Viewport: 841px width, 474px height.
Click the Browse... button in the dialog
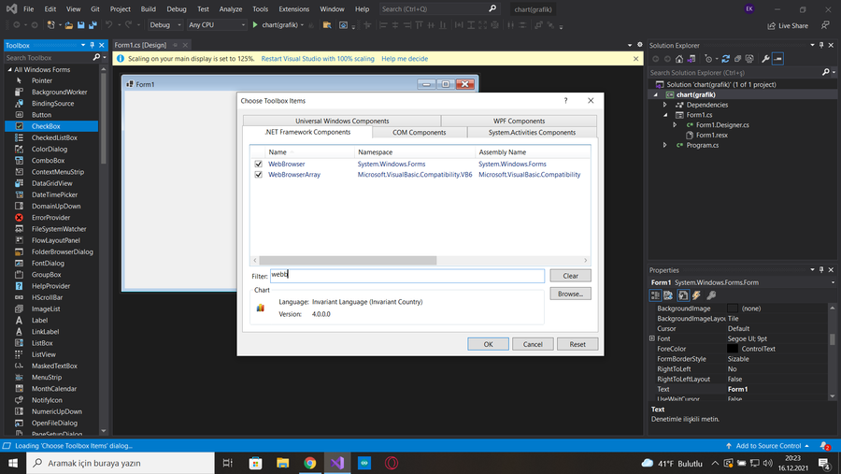pos(570,294)
